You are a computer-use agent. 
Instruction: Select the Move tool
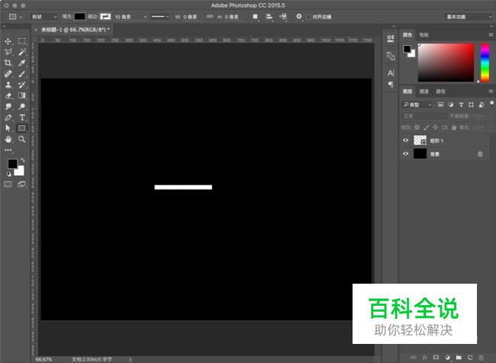tap(8, 41)
